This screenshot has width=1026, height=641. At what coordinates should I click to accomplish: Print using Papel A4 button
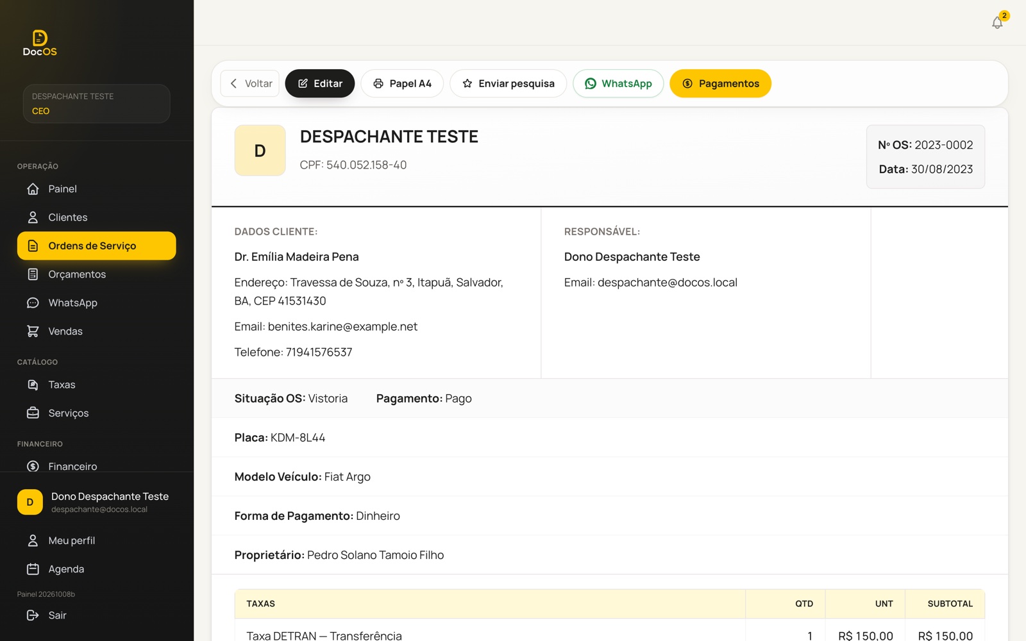[402, 83]
